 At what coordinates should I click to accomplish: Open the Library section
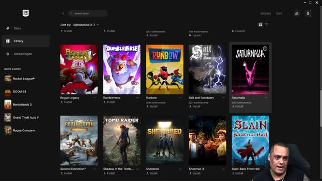(x=26, y=41)
